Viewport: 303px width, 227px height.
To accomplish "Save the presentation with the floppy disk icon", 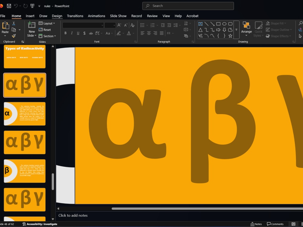I will [x=9, y=6].
